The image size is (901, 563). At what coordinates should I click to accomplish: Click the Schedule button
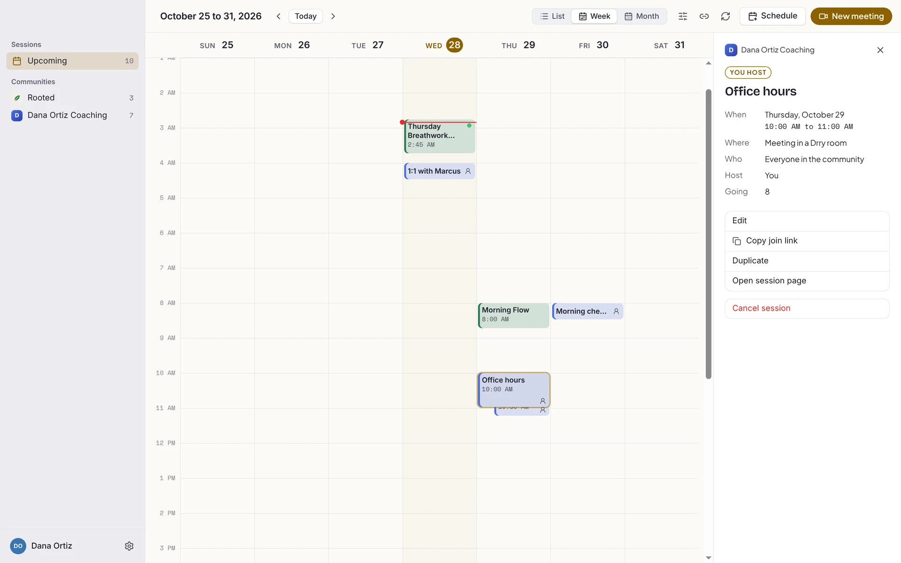[772, 16]
